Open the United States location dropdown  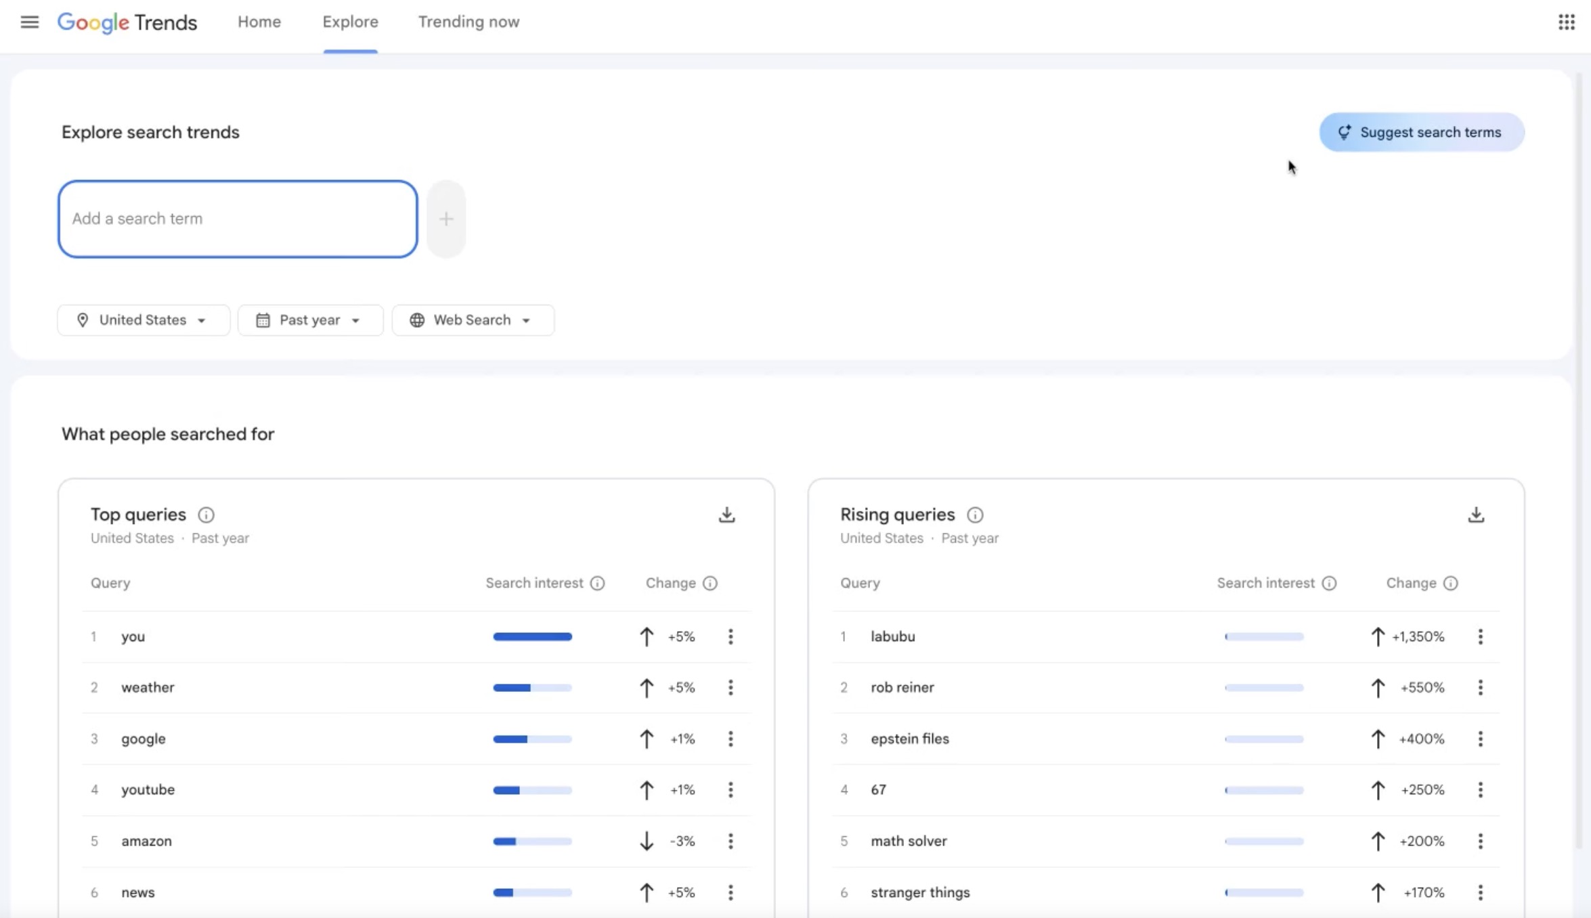point(143,320)
